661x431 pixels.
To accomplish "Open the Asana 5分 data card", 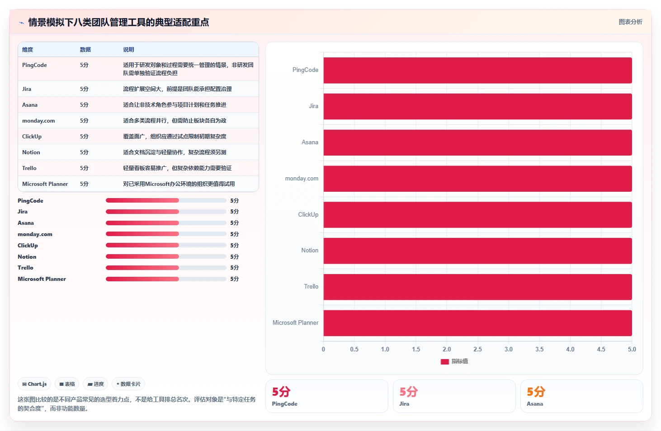I will tap(582, 396).
